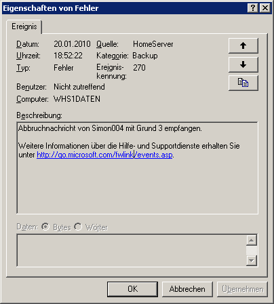274x304 pixels.
Task: Click the user value Nicht zutreffend
Action: click(x=79, y=87)
